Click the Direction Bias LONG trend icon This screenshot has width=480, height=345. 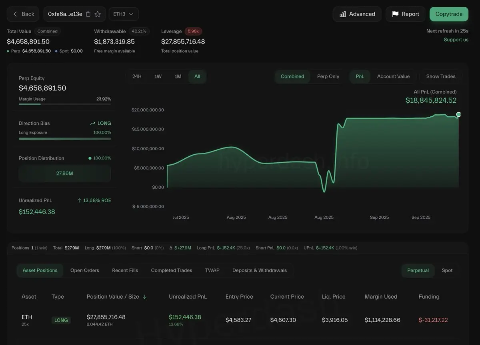[x=93, y=124]
